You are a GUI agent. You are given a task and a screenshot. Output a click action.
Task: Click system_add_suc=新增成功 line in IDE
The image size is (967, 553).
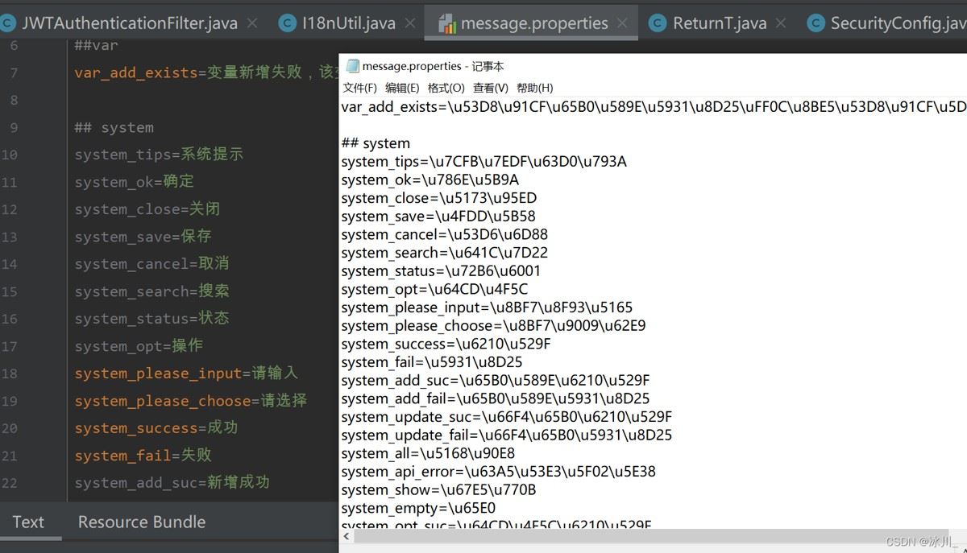pyautogui.click(x=172, y=483)
